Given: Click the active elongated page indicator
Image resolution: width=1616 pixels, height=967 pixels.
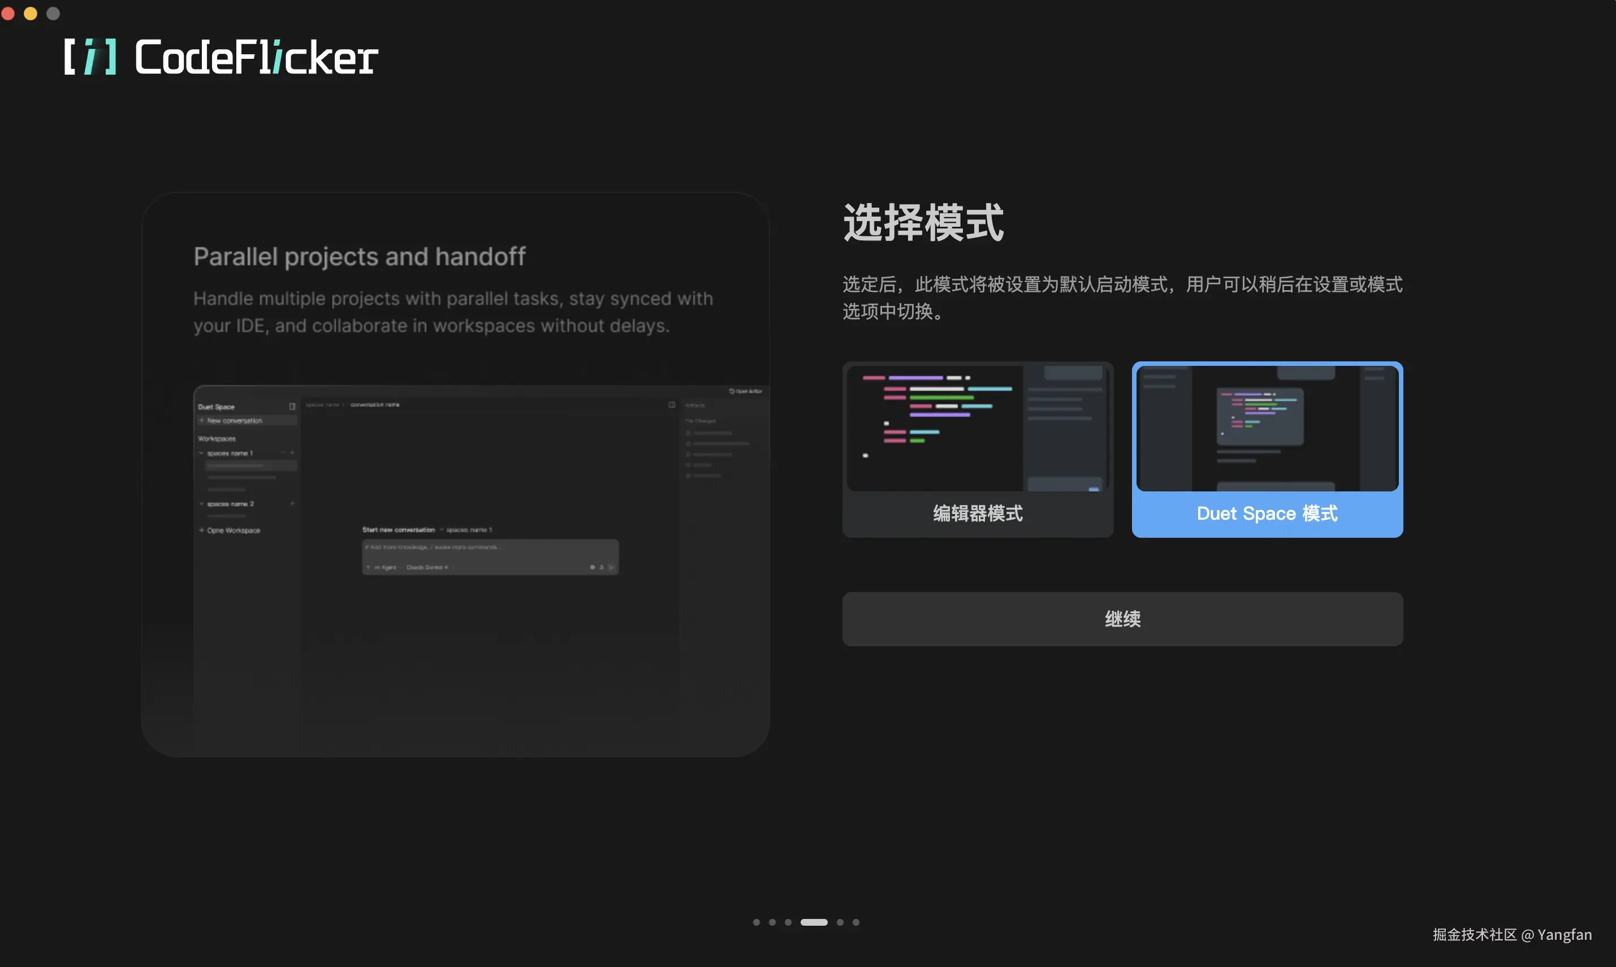Looking at the screenshot, I should pyautogui.click(x=814, y=922).
